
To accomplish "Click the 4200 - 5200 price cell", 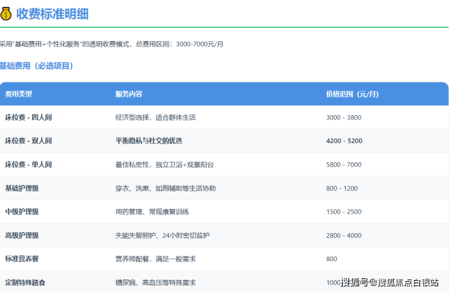I will (344, 141).
